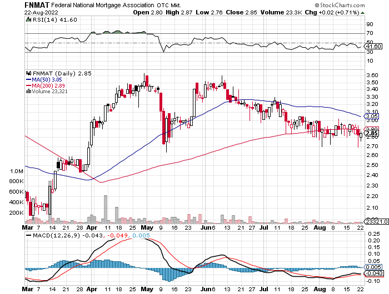Click the 200K volume axis label
This screenshot has width=389, height=294.
click(16, 212)
